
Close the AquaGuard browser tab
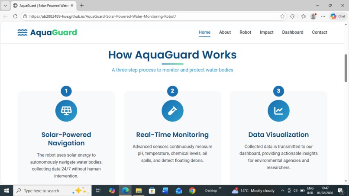(x=72, y=6)
